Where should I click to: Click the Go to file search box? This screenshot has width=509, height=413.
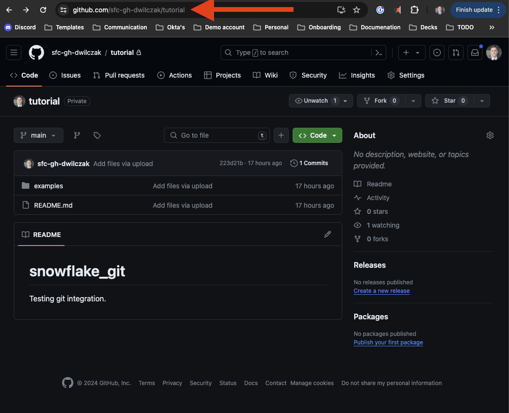pyautogui.click(x=217, y=135)
